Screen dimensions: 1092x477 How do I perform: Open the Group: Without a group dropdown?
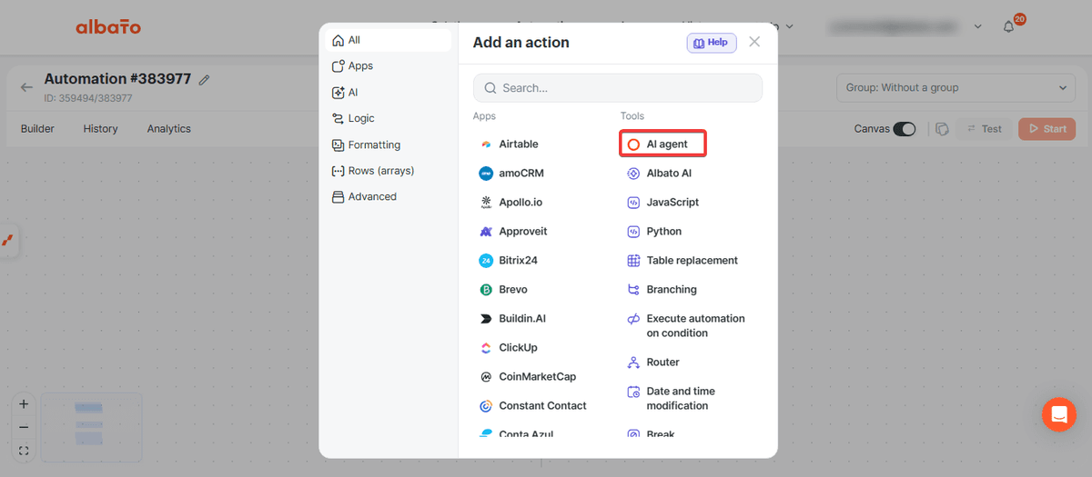(955, 88)
